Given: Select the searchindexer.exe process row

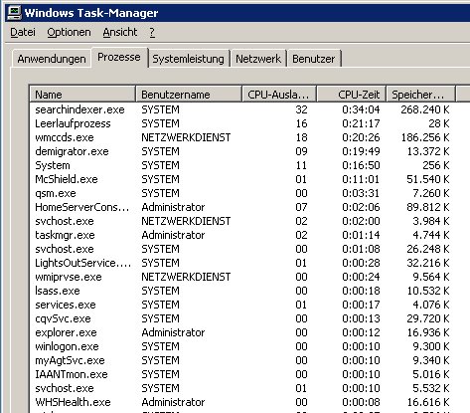Looking at the screenshot, I should pos(242,109).
